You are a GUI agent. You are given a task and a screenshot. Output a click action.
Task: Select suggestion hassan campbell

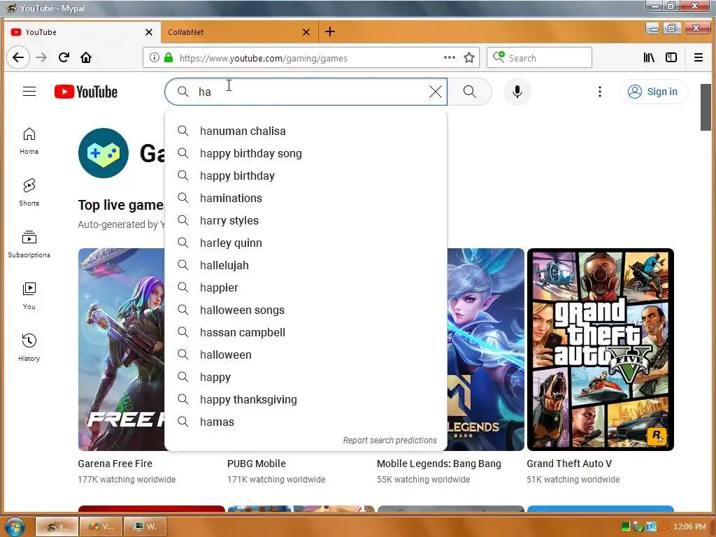tap(306, 332)
